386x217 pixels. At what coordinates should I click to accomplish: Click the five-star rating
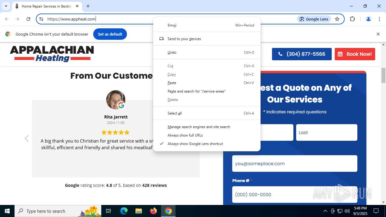point(115,132)
